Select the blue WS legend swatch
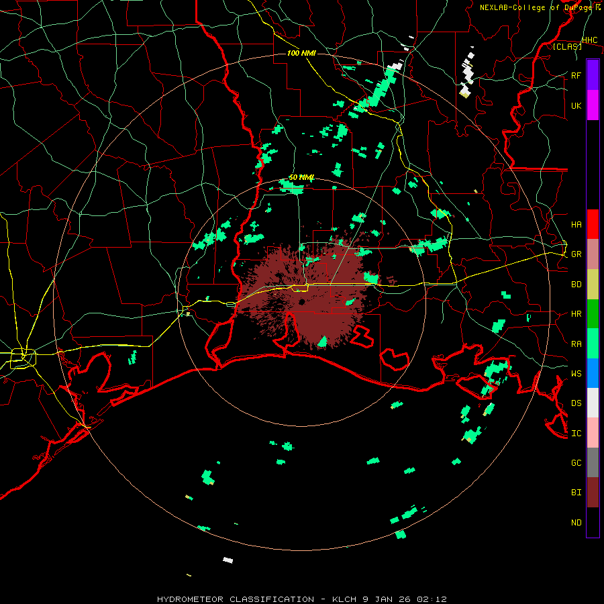 593,373
